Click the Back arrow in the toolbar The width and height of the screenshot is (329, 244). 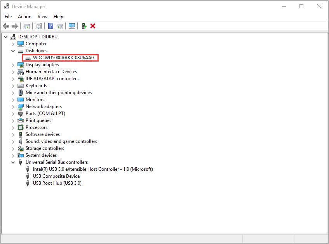click(x=6, y=26)
